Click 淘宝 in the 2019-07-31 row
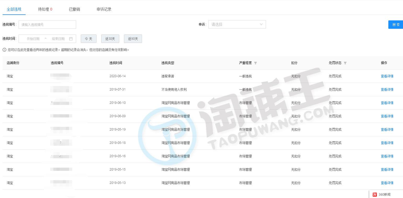403x198 pixels. (x=10, y=90)
